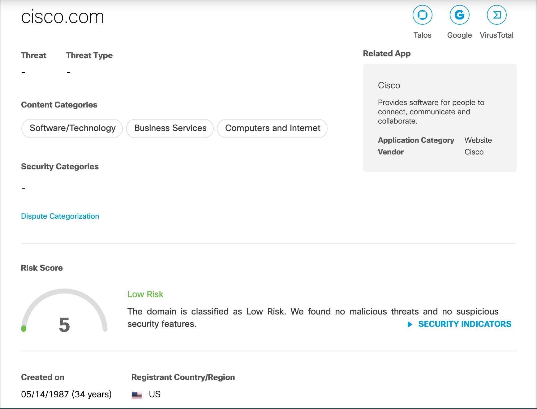Image resolution: width=537 pixels, height=409 pixels.
Task: Open the Google search icon
Action: click(459, 15)
